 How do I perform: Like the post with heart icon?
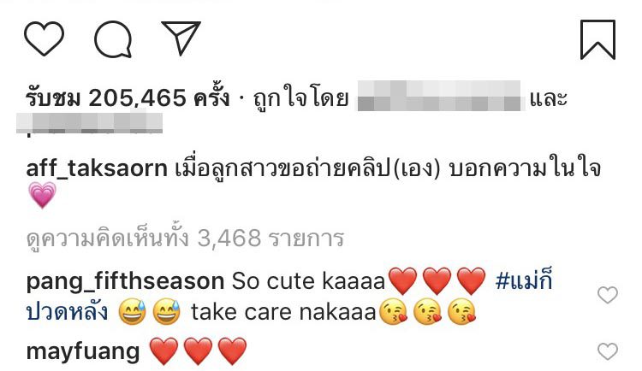(44, 38)
